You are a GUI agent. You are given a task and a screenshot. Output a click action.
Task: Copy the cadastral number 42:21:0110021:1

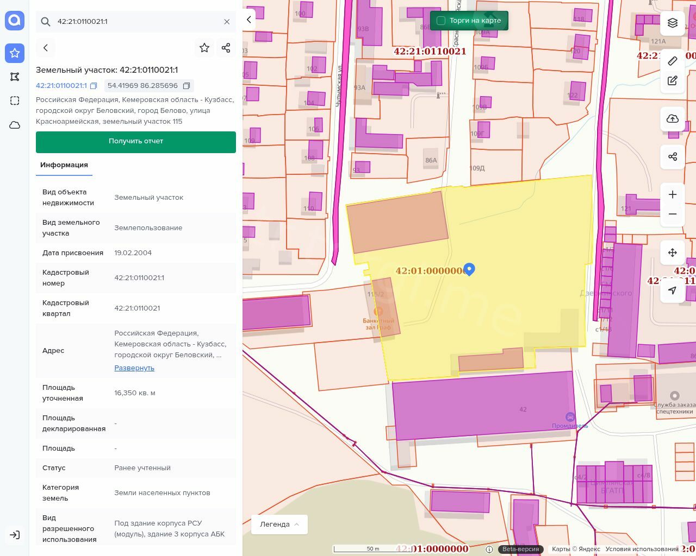click(94, 86)
